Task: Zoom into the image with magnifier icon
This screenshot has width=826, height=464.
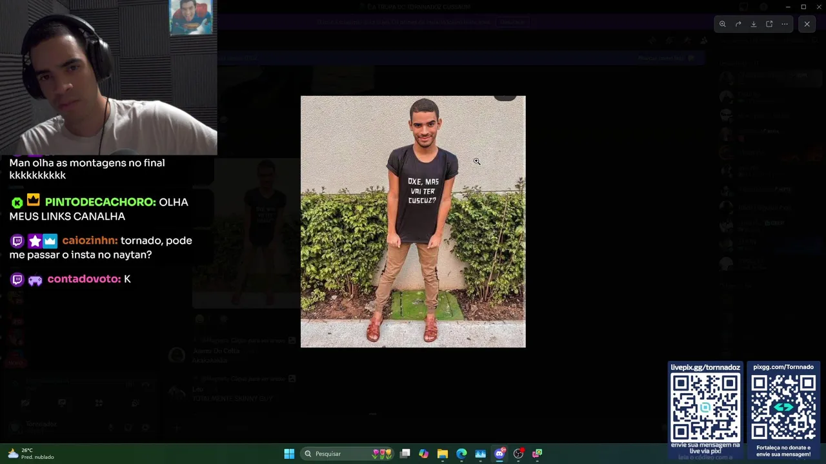Action: pos(723,24)
